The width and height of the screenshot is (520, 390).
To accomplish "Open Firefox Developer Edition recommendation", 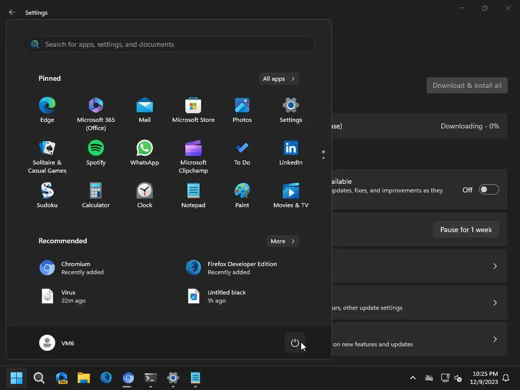I will pos(232,268).
